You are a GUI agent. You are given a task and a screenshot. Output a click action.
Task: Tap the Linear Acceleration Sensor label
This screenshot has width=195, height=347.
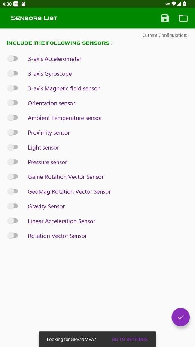point(61,221)
